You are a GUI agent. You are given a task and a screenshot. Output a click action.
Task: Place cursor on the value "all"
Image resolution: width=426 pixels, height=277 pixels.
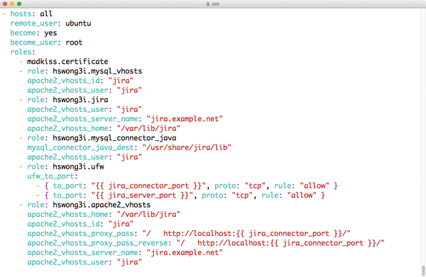coord(46,14)
